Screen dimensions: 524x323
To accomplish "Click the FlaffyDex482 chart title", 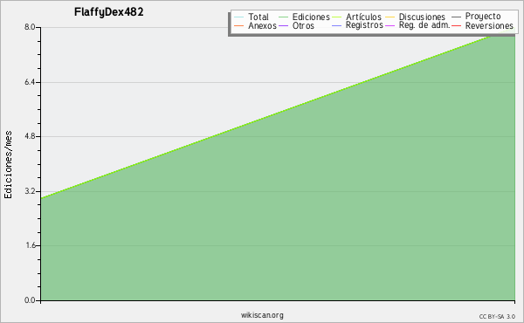I will point(109,12).
